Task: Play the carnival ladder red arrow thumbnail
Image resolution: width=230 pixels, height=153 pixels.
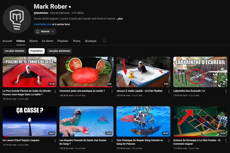Action: pos(200,121)
